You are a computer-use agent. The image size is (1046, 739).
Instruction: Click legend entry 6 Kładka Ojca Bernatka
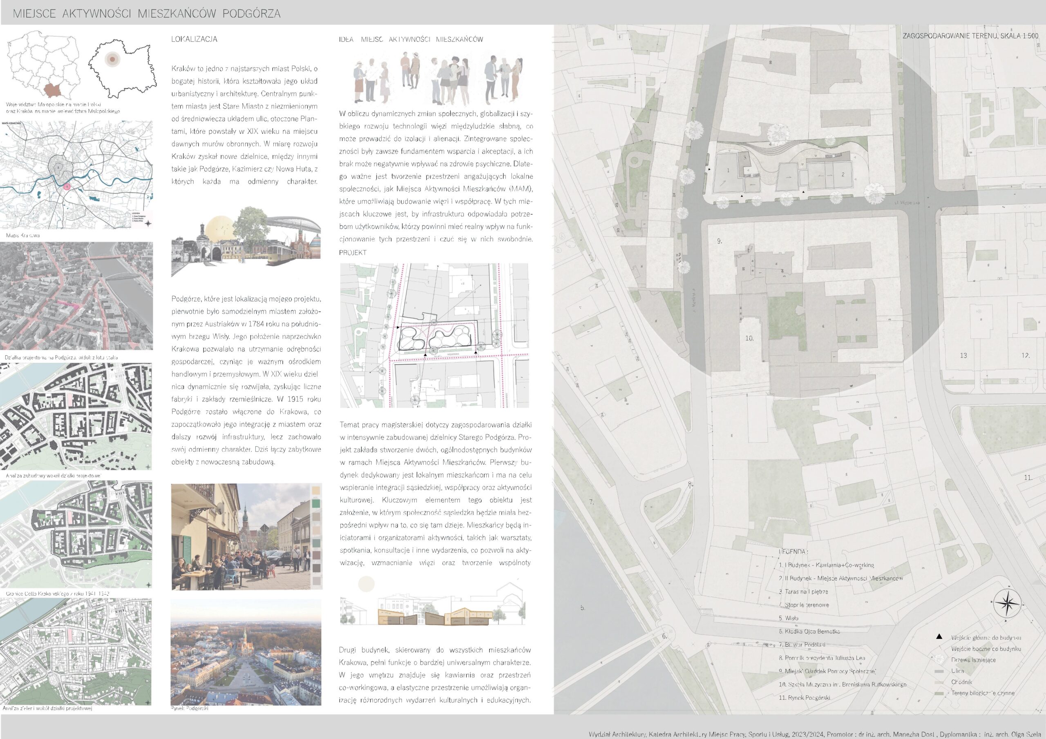[809, 632]
